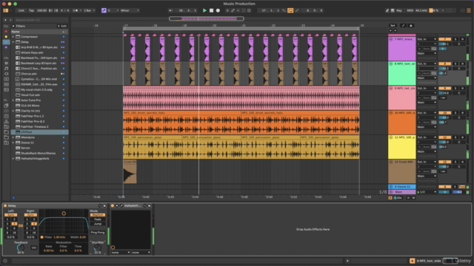This screenshot has width=474, height=266.
Task: Click the Link button
Action: tap(21, 10)
